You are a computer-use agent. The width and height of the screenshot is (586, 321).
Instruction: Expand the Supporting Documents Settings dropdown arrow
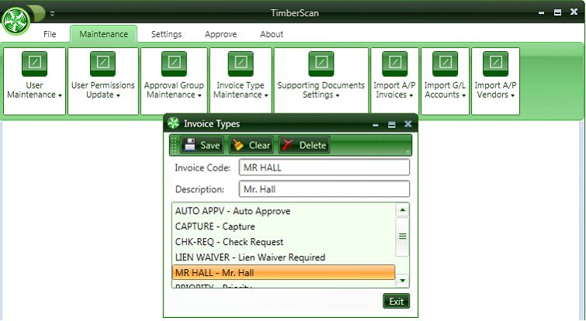pyautogui.click(x=338, y=95)
